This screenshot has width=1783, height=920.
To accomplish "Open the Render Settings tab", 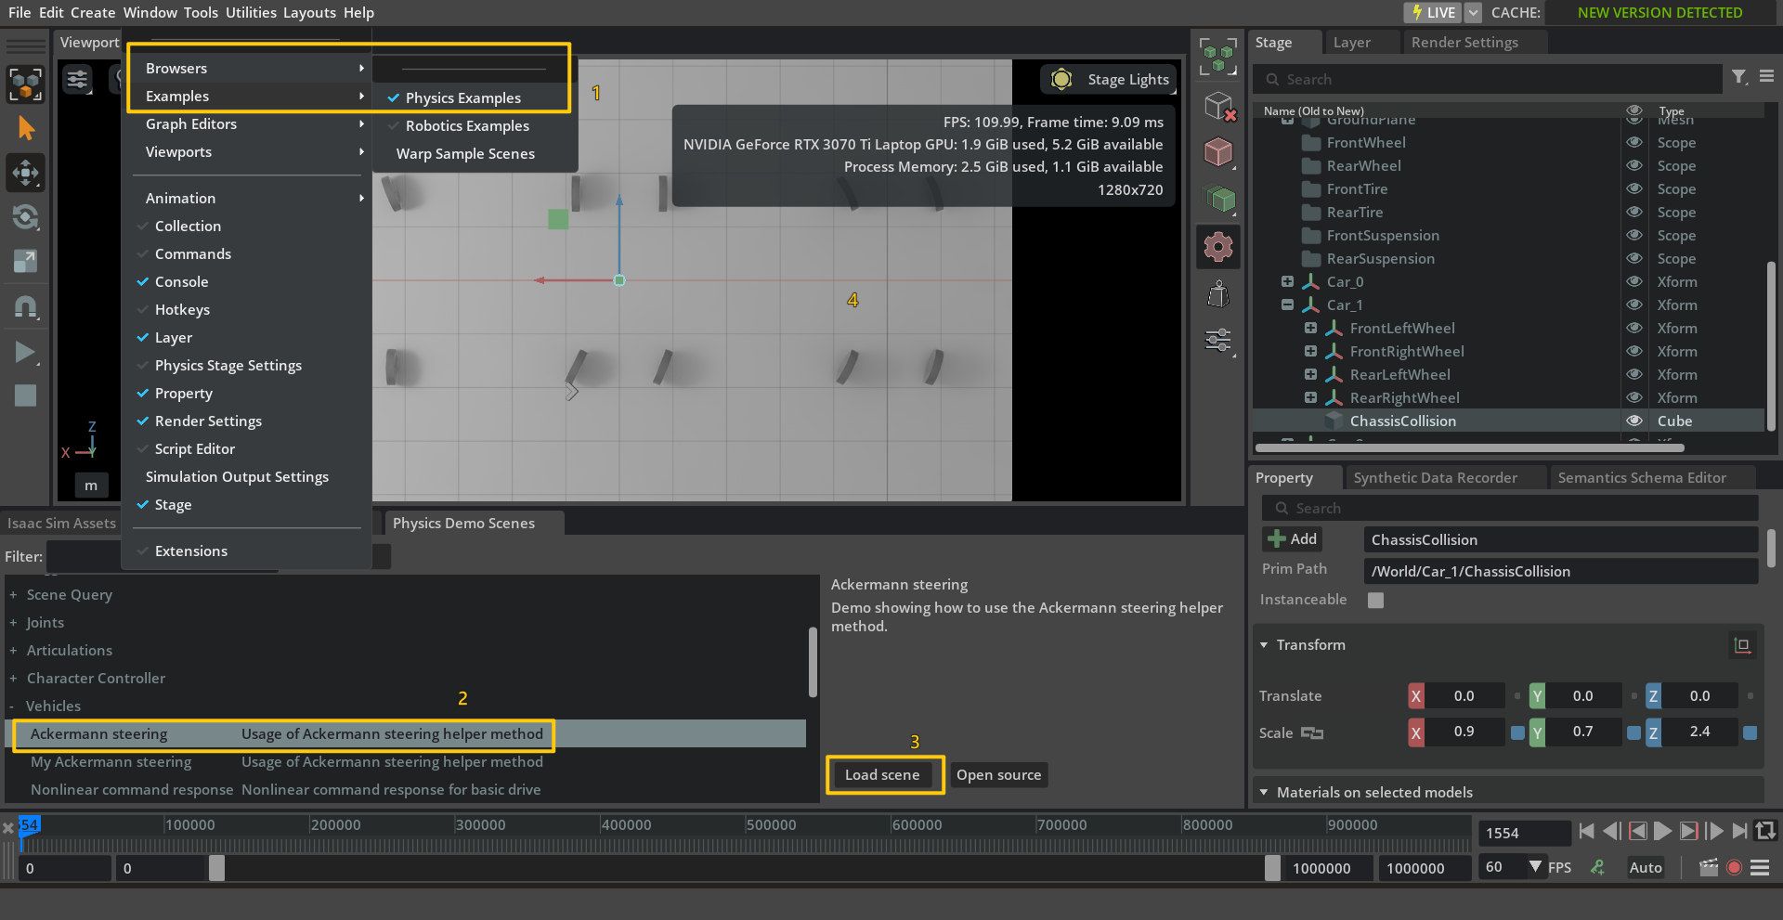I will (x=1464, y=43).
